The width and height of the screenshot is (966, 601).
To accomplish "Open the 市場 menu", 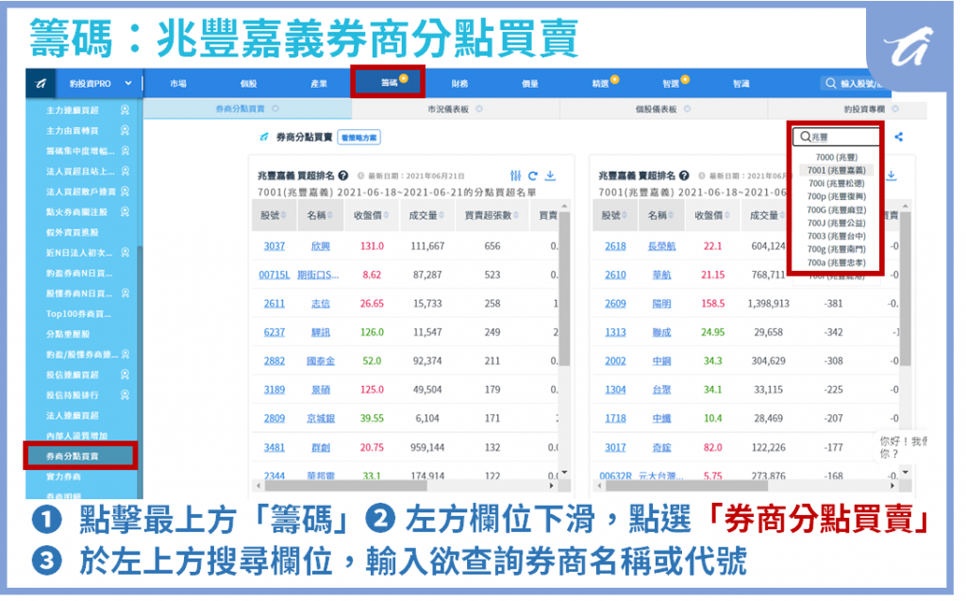I will click(x=178, y=83).
